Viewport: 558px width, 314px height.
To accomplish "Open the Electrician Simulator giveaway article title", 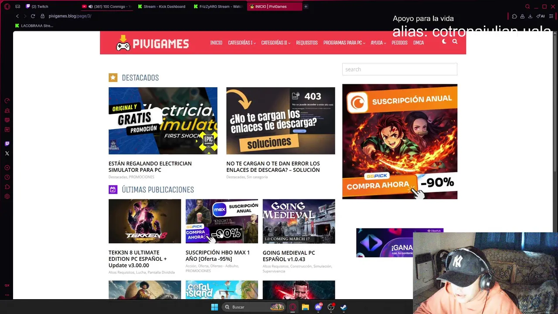I will coord(150,167).
